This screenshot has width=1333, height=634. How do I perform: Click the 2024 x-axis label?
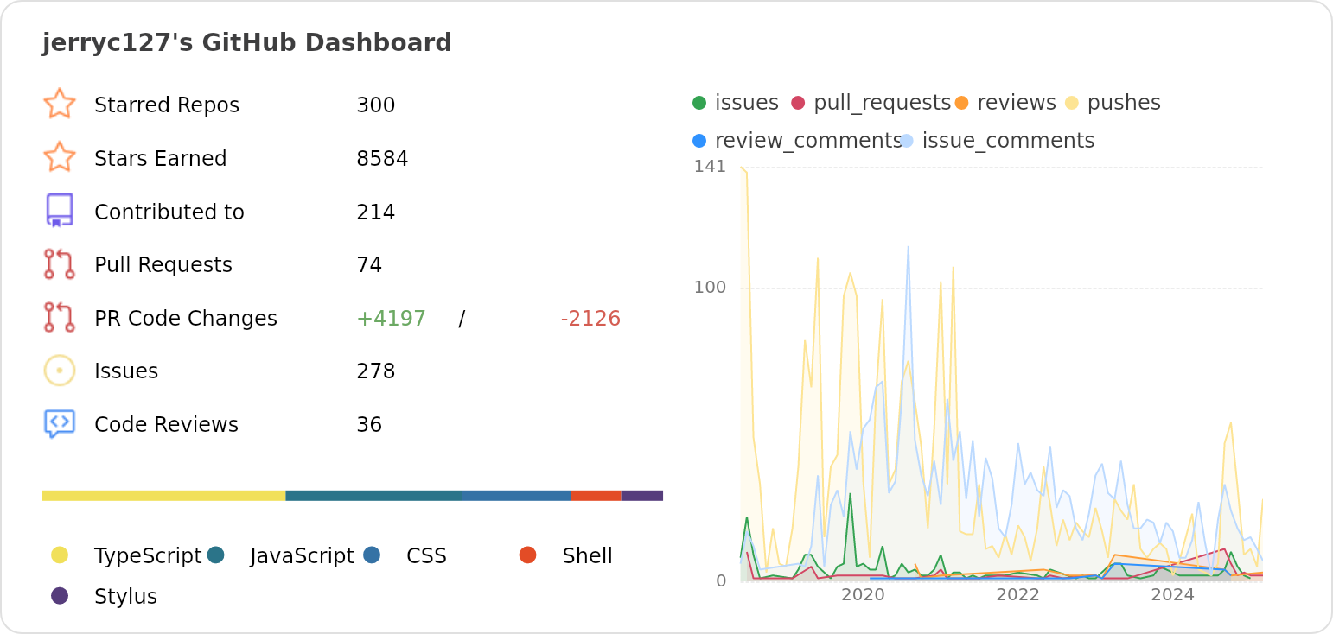click(x=1173, y=594)
